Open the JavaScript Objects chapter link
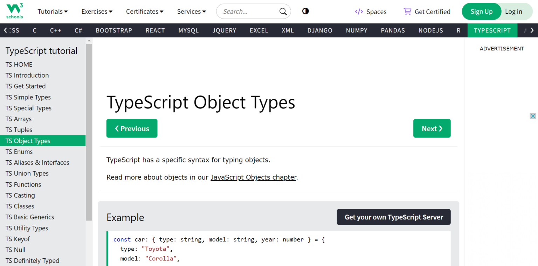 pos(253,177)
